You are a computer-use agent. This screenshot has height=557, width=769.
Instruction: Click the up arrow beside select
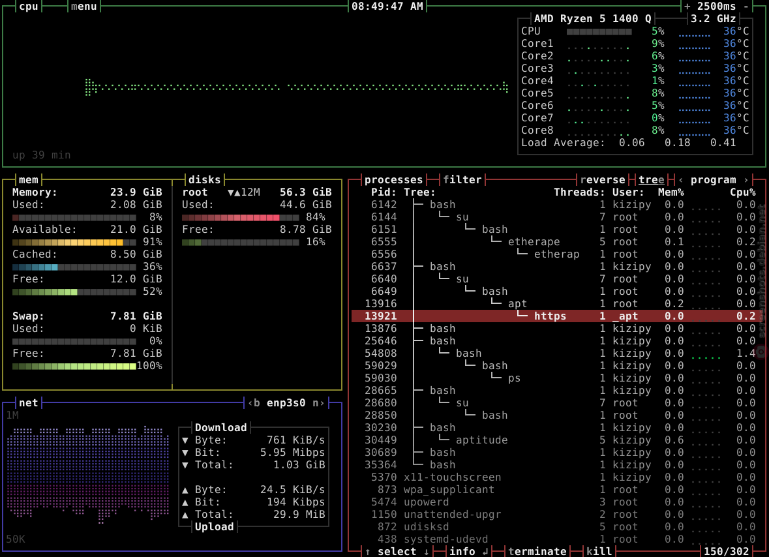(368, 552)
